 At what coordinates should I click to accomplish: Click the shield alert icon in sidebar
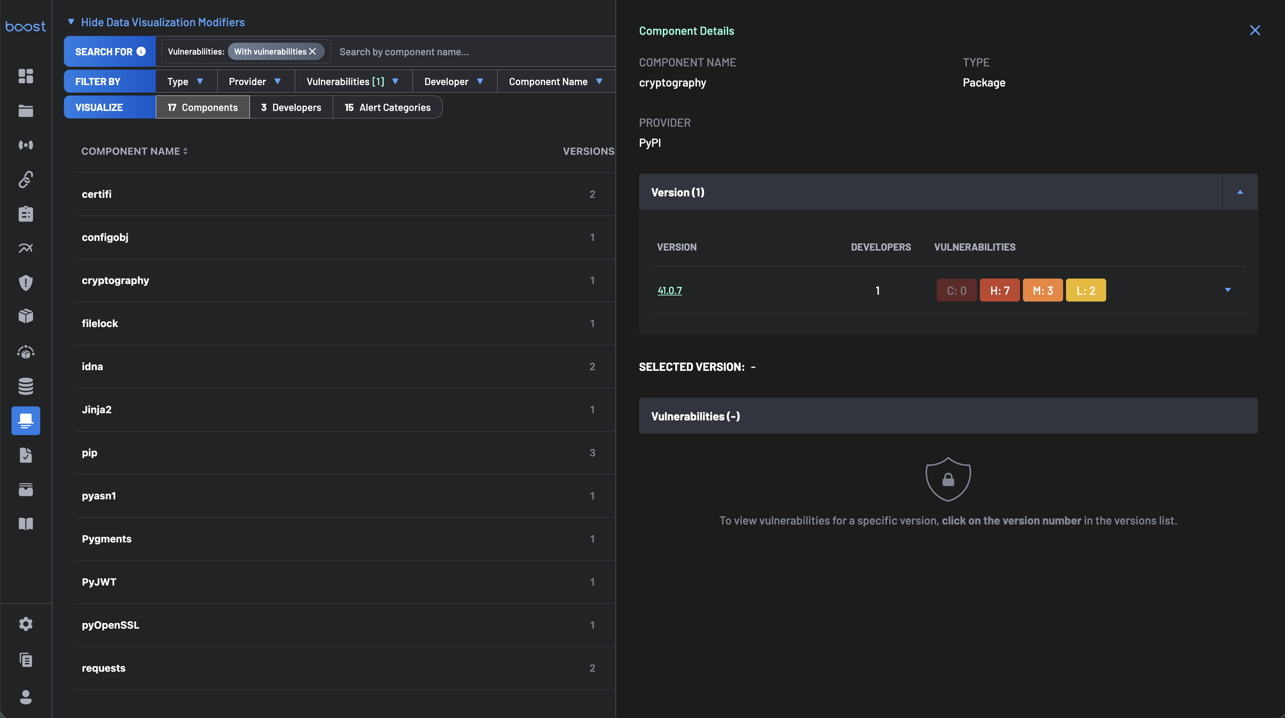coord(25,283)
